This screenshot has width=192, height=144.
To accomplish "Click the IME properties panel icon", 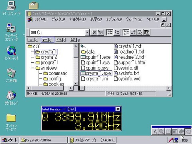I will [175, 132].
